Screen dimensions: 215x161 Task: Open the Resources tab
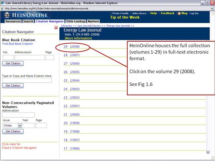tap(13, 21)
